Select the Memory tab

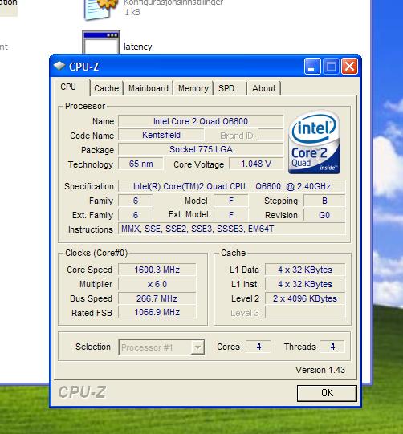(193, 88)
